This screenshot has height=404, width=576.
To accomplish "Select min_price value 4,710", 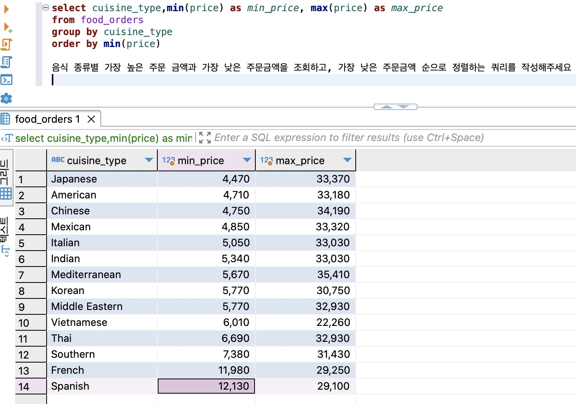I will [x=206, y=195].
